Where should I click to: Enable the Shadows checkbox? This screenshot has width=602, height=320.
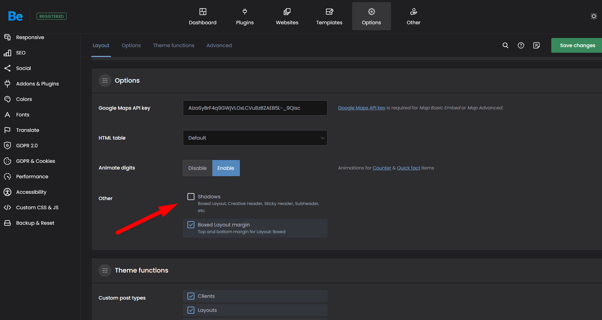[191, 197]
